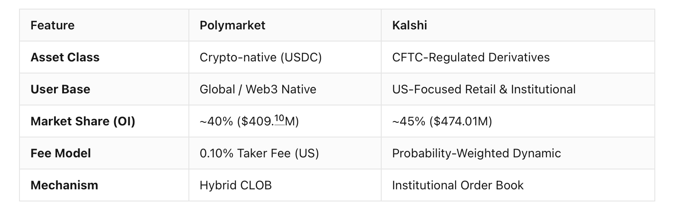Click the Global / Web3 Native cell

(x=258, y=89)
